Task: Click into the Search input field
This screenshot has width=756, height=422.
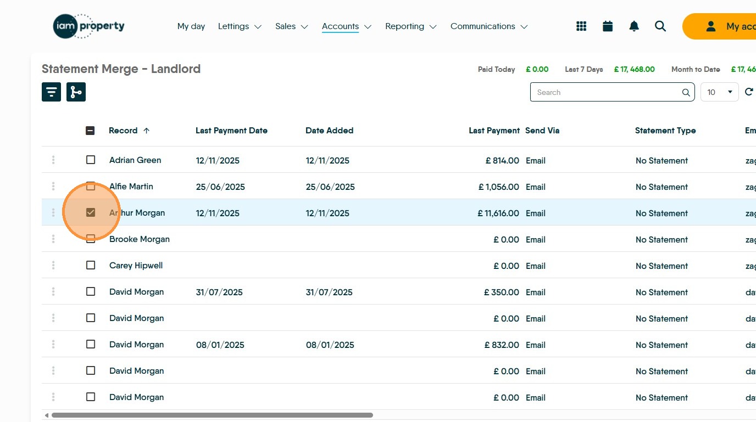Action: click(x=604, y=92)
